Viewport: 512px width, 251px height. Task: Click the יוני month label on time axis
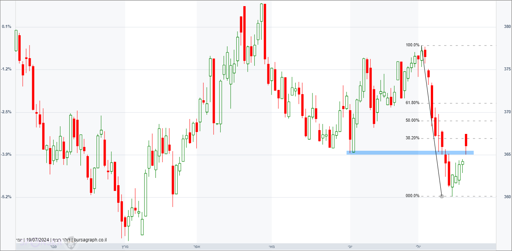[350, 247]
